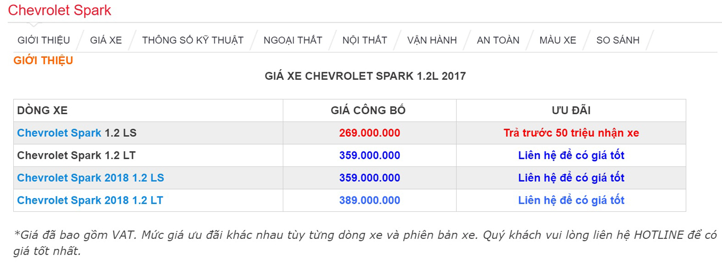Screen dimensions: 722x270
Task: Select the NGOẠI THẤT tab
Action: [293, 40]
